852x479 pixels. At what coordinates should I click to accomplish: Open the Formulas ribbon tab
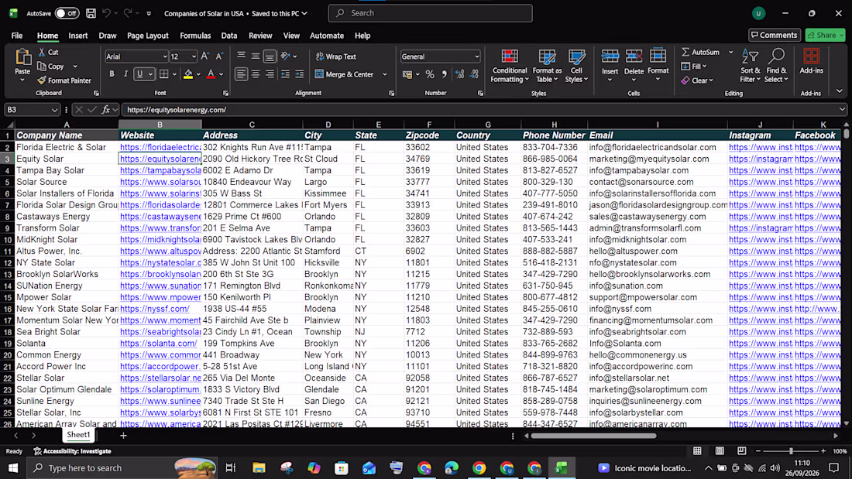pos(195,36)
